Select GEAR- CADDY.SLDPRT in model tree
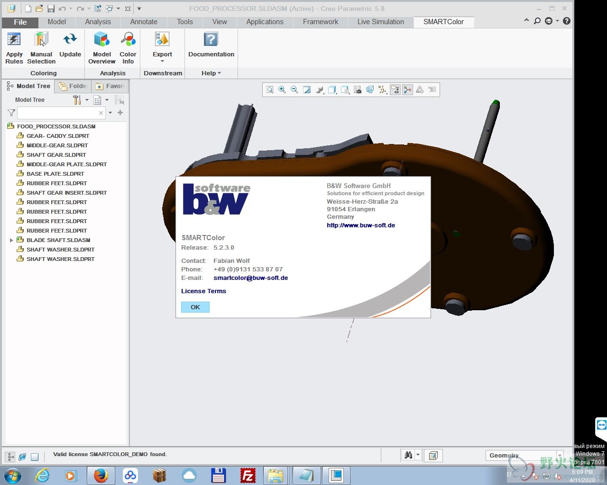The width and height of the screenshot is (607, 485). [x=58, y=136]
